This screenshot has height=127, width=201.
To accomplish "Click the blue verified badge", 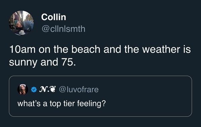I will tap(34, 90).
